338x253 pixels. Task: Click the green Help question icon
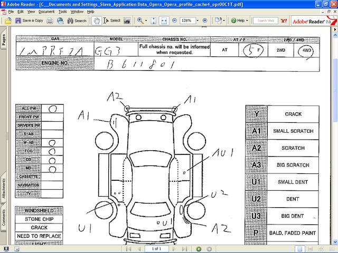coord(233,21)
